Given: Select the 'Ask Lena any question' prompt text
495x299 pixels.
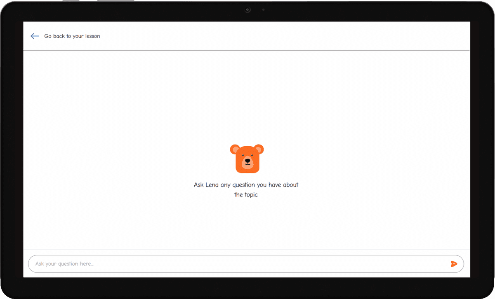Looking at the screenshot, I should (246, 185).
